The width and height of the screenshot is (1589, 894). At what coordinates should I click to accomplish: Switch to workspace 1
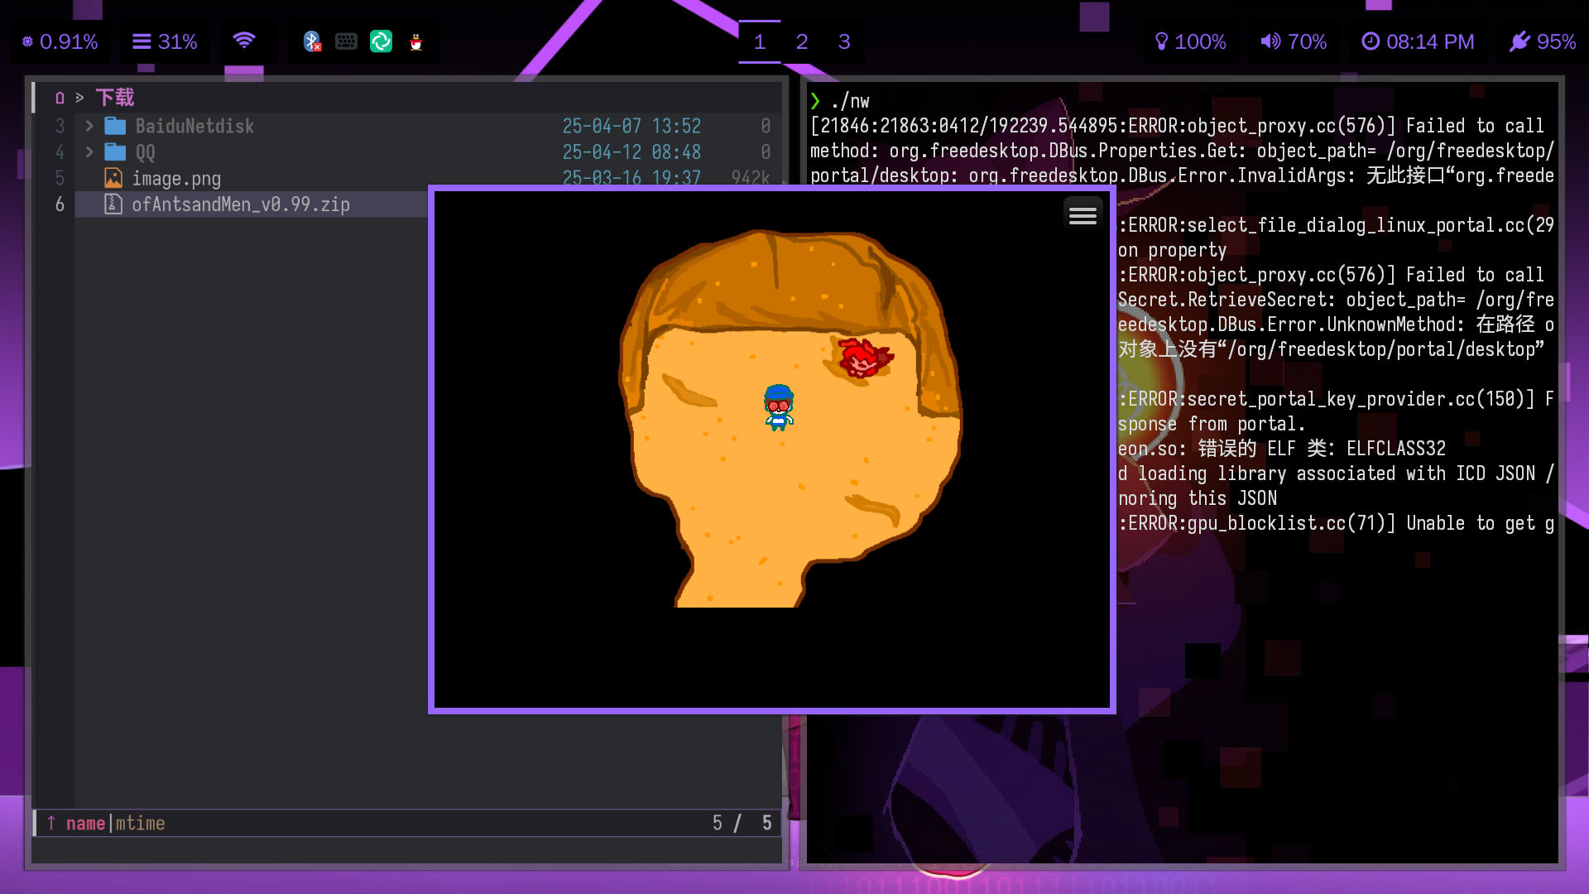(x=760, y=41)
